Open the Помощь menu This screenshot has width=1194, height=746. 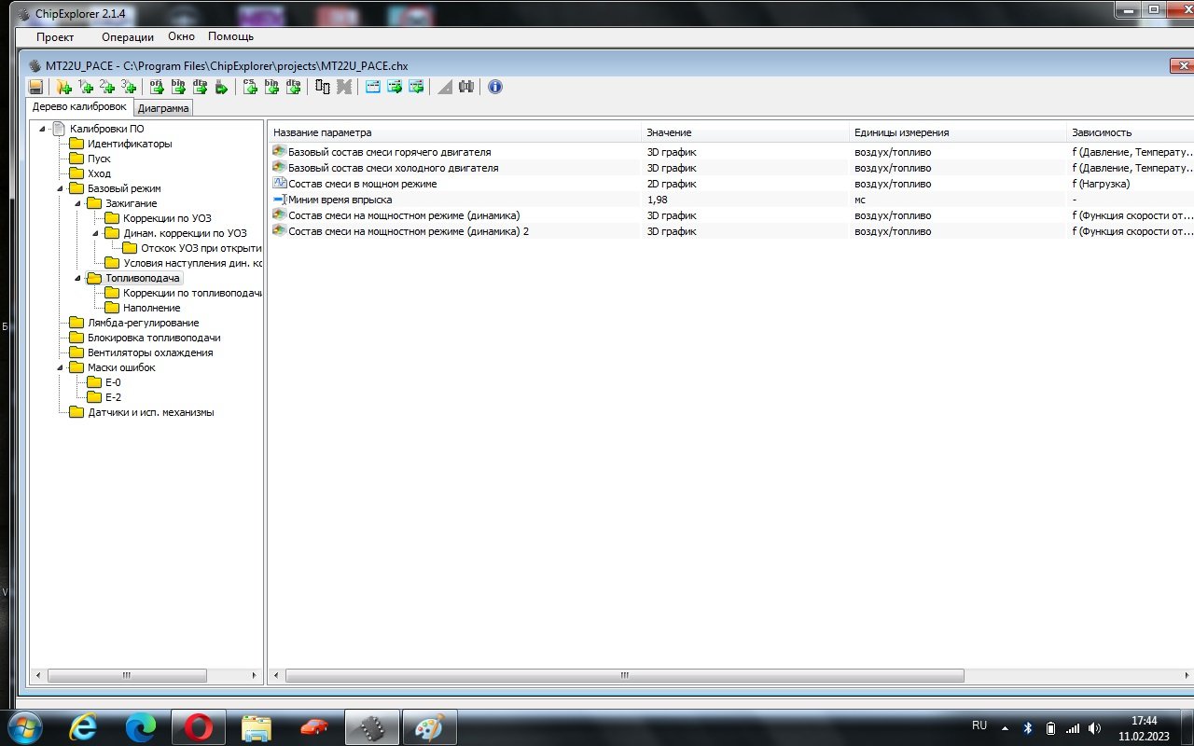point(230,37)
